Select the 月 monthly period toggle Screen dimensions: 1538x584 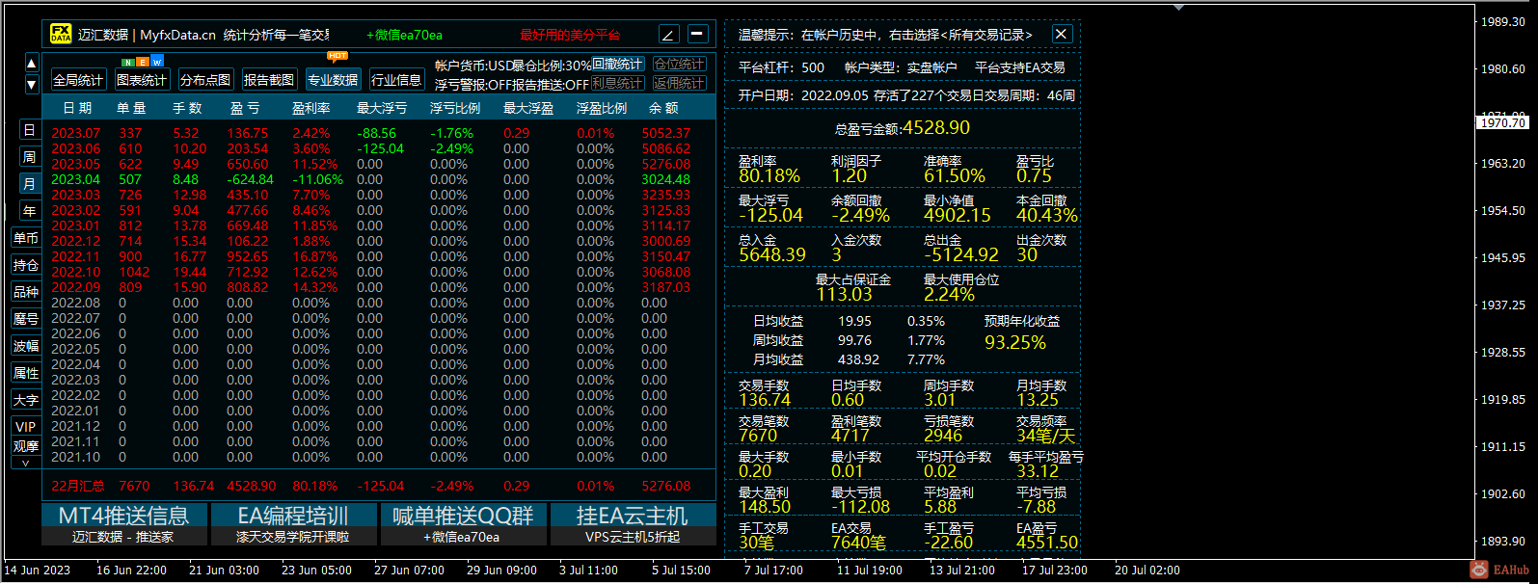pos(29,184)
